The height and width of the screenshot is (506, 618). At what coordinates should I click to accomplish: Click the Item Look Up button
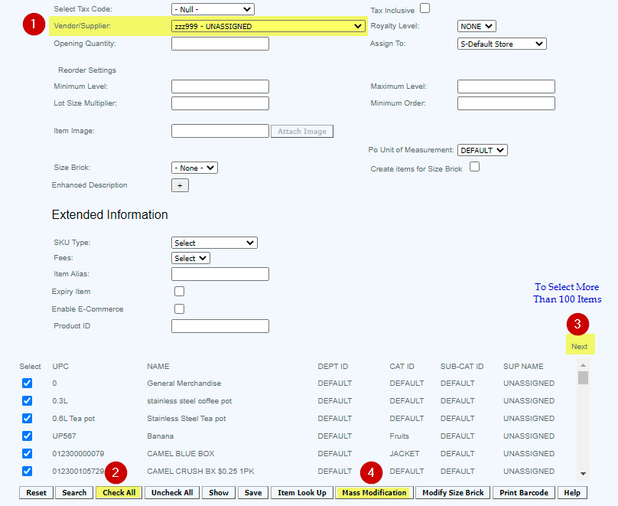pos(301,492)
